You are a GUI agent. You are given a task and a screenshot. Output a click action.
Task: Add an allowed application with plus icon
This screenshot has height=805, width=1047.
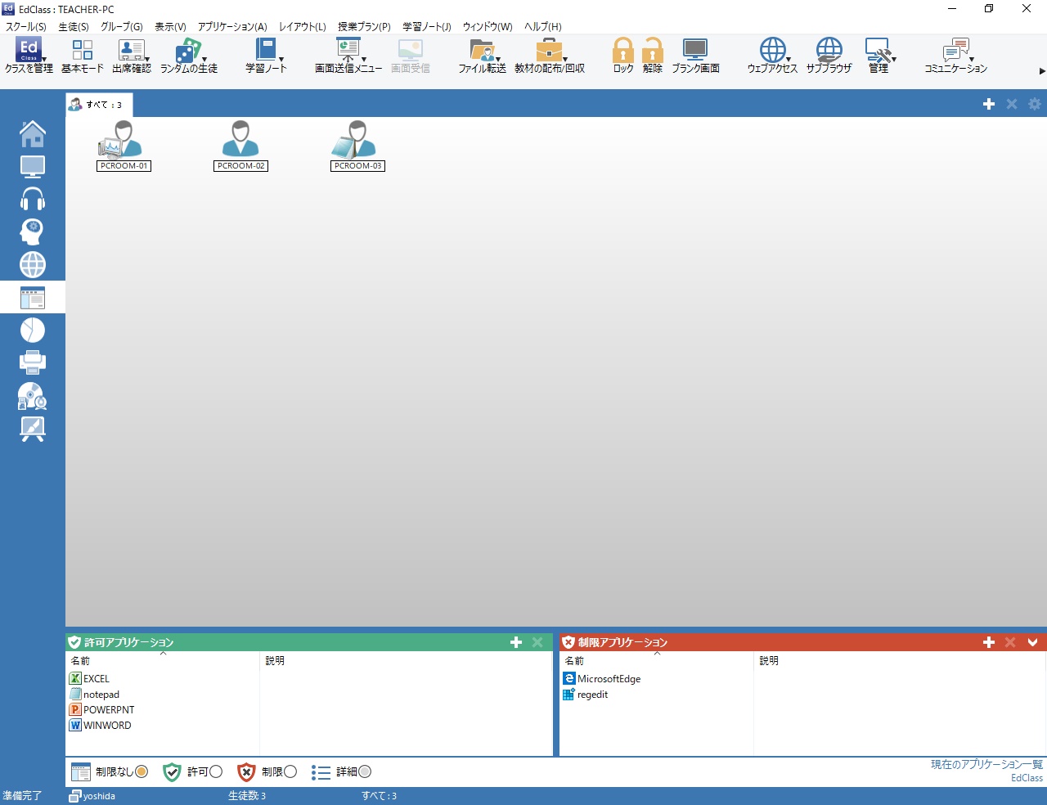click(516, 642)
